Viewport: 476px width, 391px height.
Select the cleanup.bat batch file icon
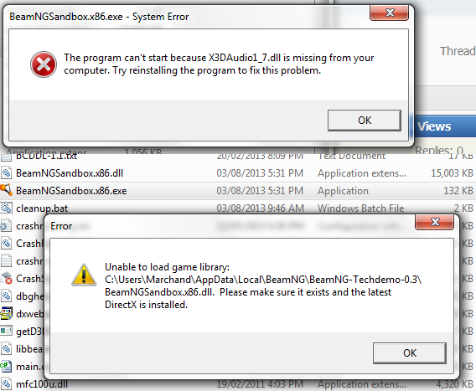click(x=6, y=208)
